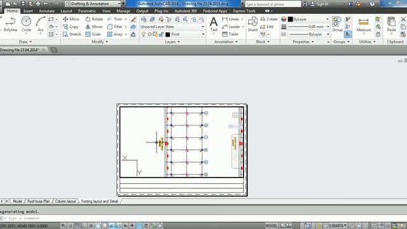The height and width of the screenshot is (229, 407).
Task: Open the Insert ribbon tab
Action: point(28,11)
